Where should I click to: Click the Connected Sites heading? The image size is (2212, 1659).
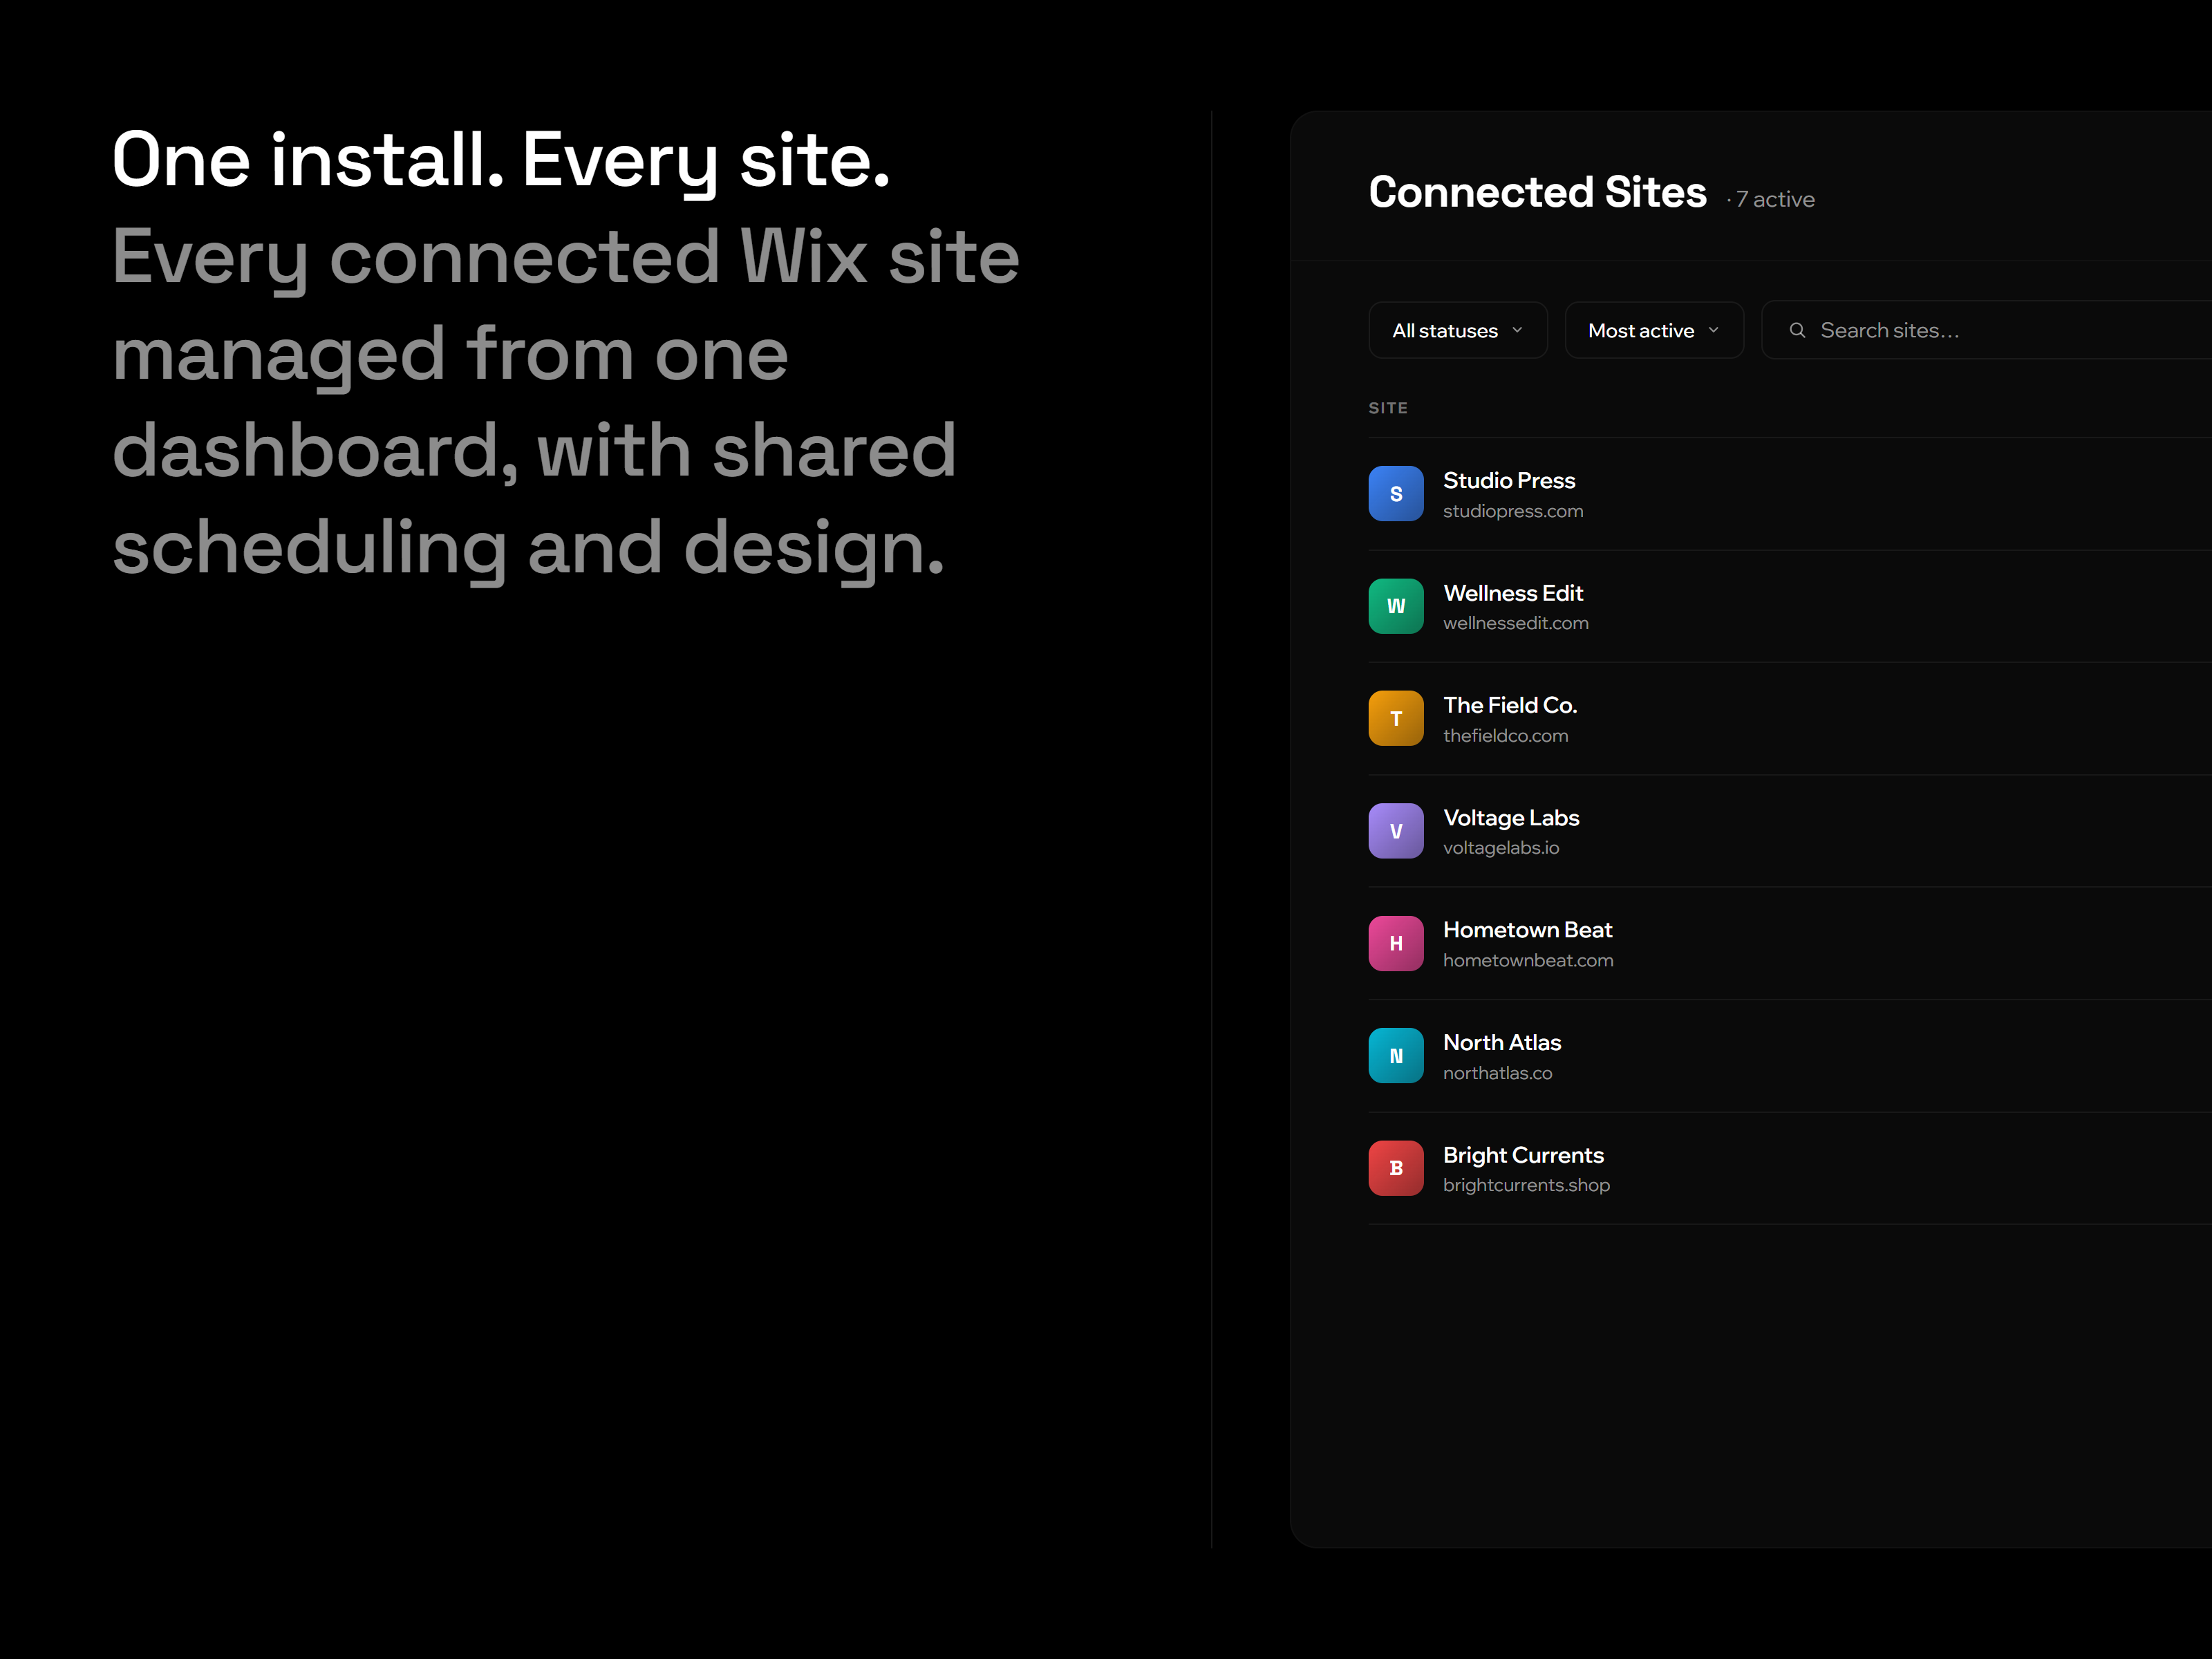click(x=1537, y=192)
